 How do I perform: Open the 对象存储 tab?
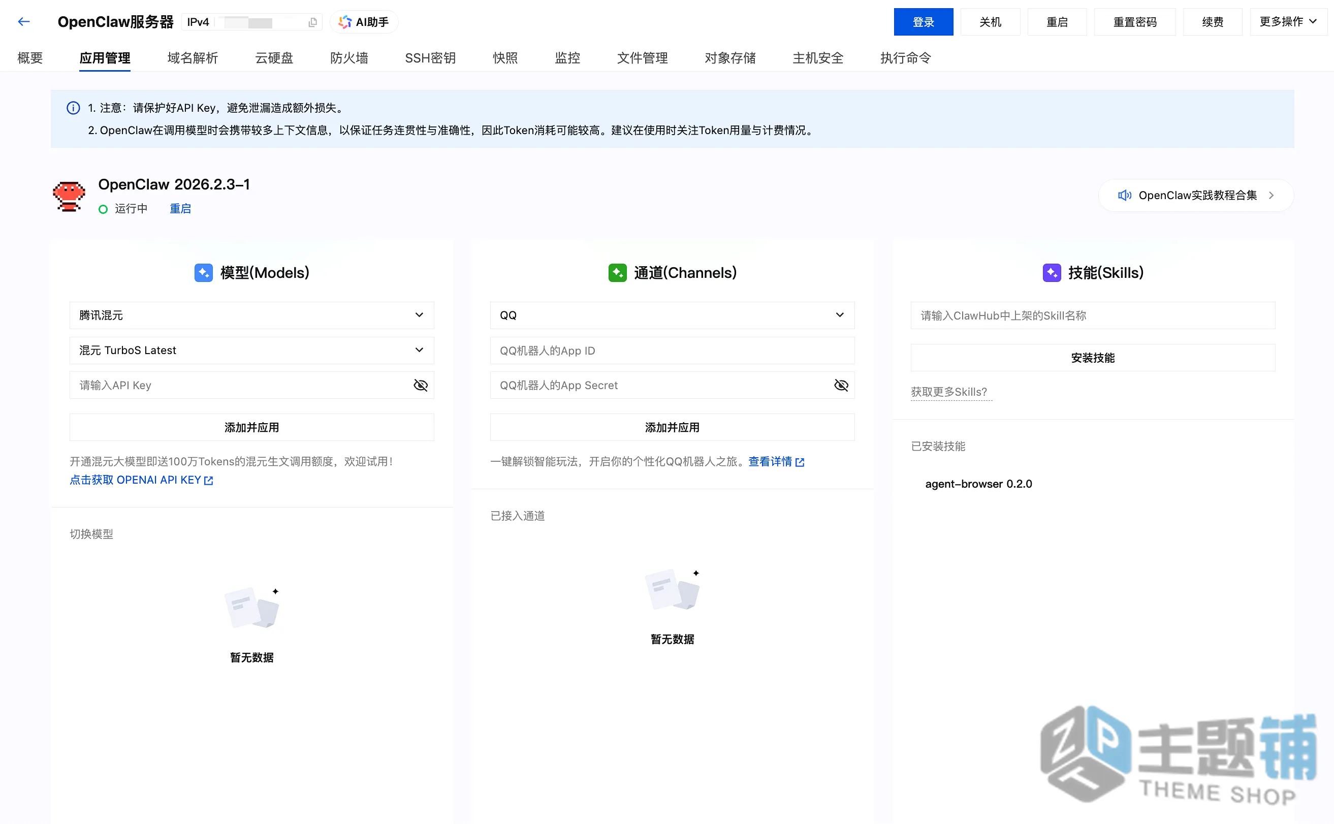coord(729,58)
